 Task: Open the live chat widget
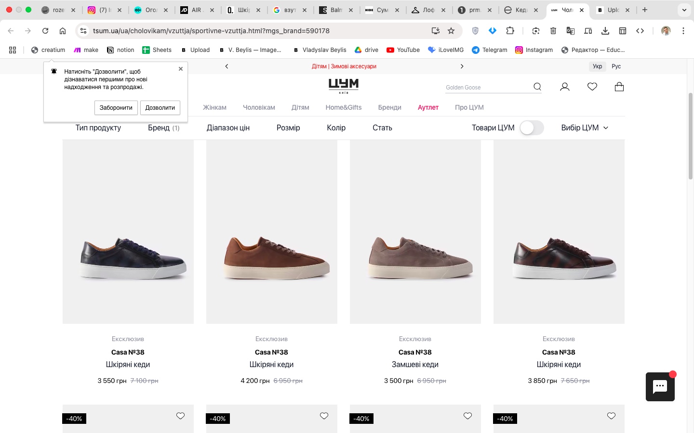pyautogui.click(x=660, y=386)
